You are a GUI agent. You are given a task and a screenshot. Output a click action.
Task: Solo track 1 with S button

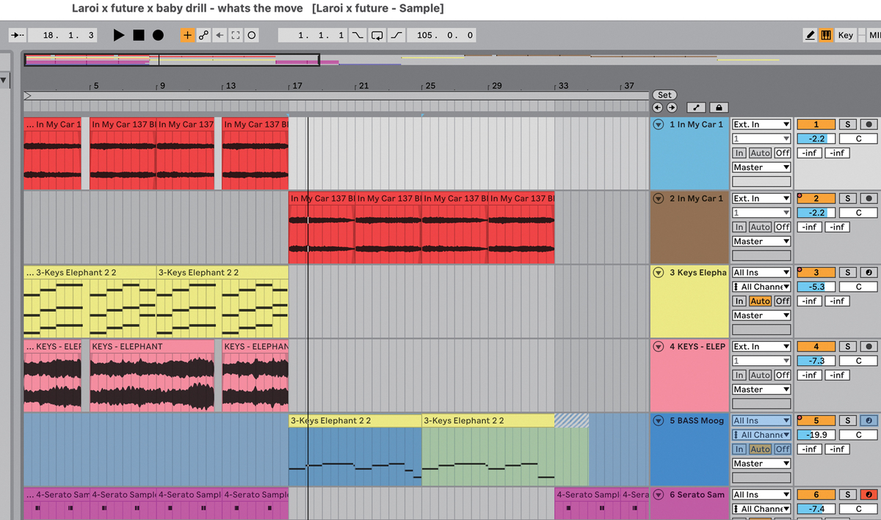coord(848,125)
